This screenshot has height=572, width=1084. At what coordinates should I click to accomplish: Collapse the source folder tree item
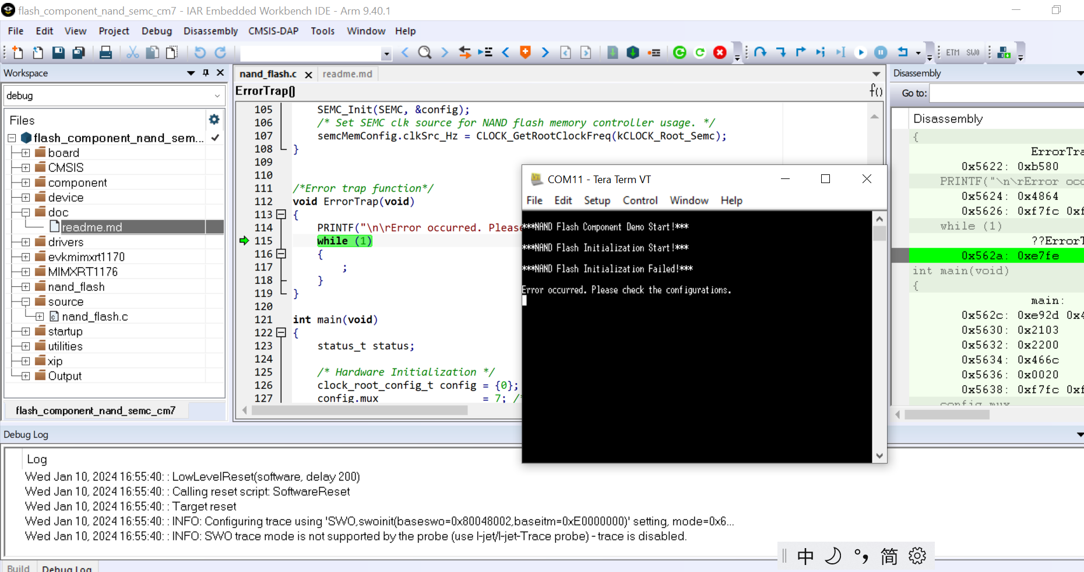[24, 301]
